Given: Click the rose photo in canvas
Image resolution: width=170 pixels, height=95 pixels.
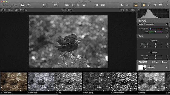Looking at the screenshot, I should (x=69, y=41).
